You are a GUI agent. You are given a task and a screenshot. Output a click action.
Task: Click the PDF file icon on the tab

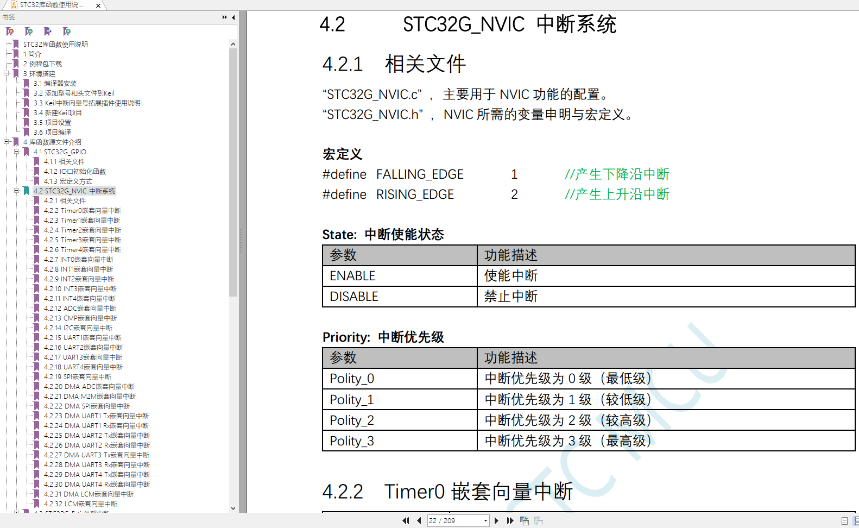[x=14, y=5]
